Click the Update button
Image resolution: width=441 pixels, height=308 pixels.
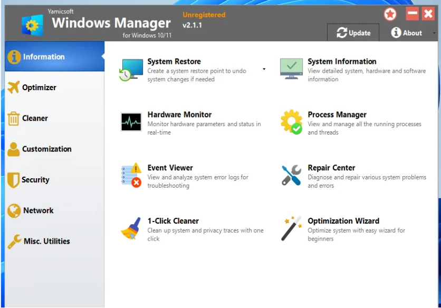click(353, 33)
